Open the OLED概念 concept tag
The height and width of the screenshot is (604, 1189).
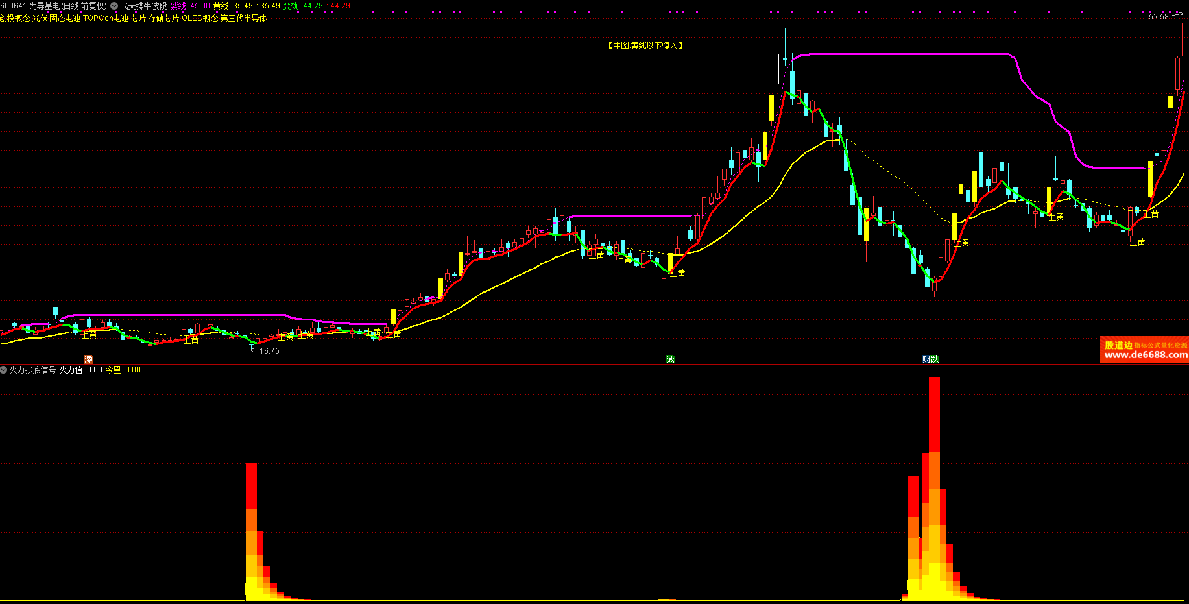pyautogui.click(x=200, y=18)
